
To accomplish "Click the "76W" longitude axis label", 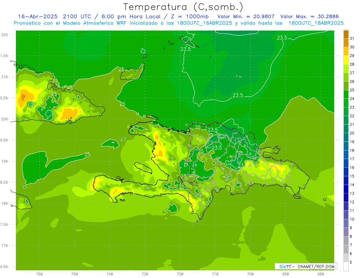I will [39, 274].
